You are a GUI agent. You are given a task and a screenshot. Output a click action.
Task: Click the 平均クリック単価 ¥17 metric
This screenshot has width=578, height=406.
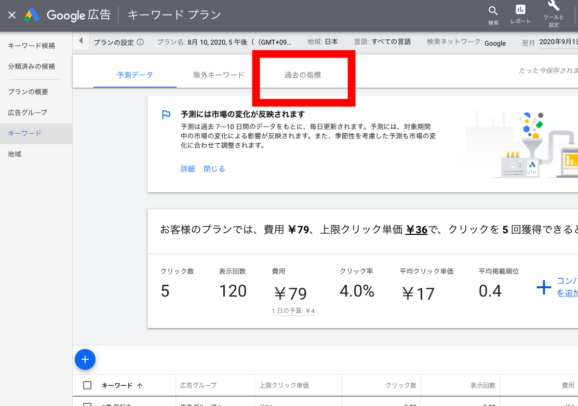click(426, 285)
